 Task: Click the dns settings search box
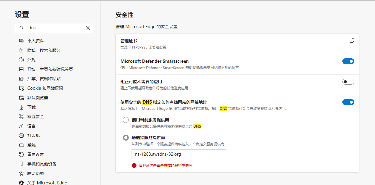tap(54, 28)
